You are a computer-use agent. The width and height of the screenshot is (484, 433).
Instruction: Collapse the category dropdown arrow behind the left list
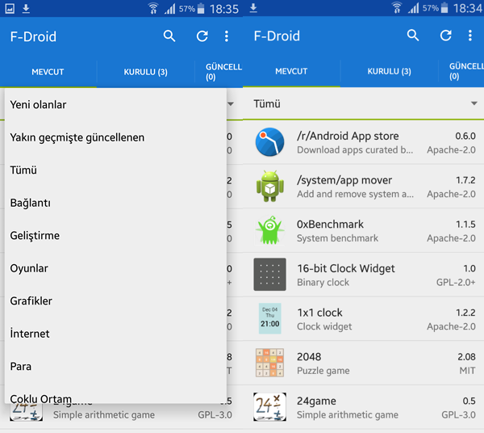pyautogui.click(x=231, y=104)
